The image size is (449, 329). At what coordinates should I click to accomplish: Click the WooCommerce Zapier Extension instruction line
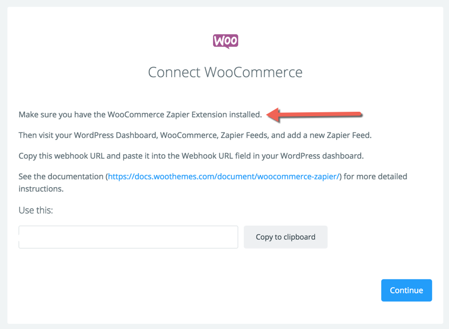point(140,114)
